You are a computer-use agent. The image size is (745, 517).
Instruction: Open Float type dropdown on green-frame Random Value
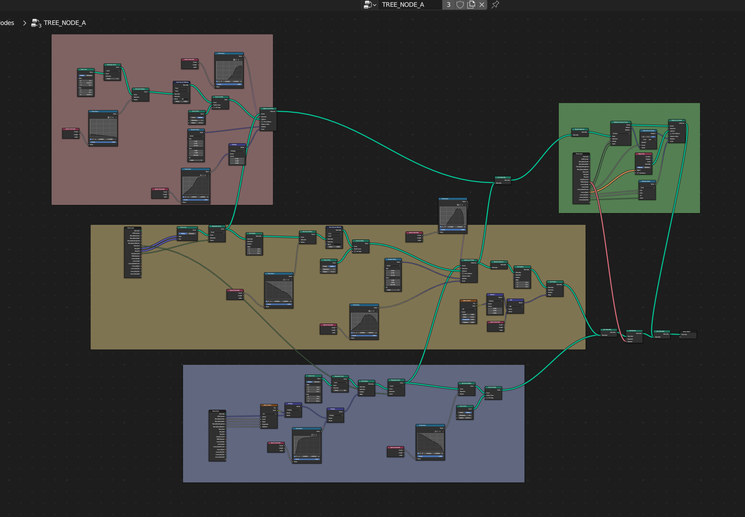pos(647,188)
